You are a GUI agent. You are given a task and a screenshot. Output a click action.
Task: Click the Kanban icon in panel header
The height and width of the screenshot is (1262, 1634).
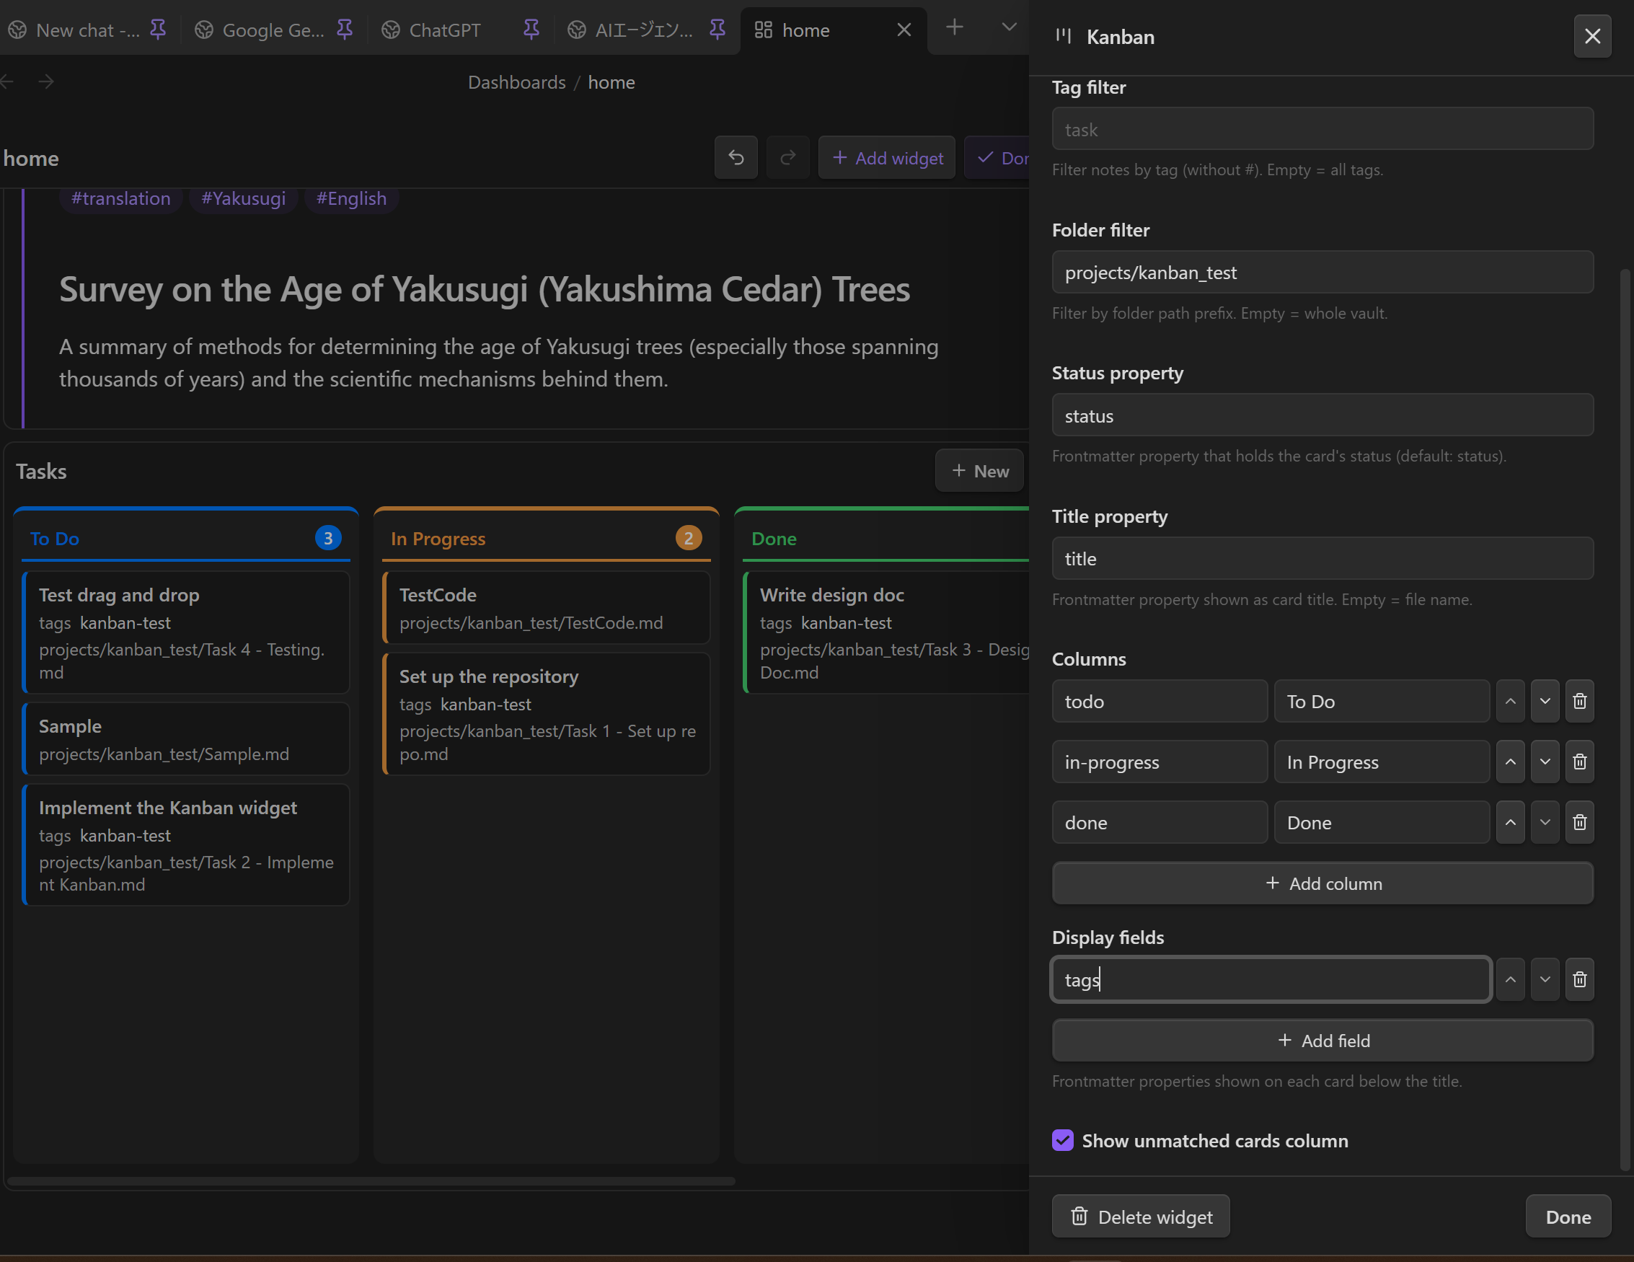click(1063, 36)
